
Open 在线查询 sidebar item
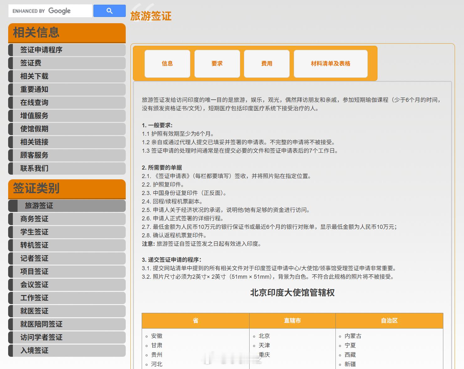(67, 103)
